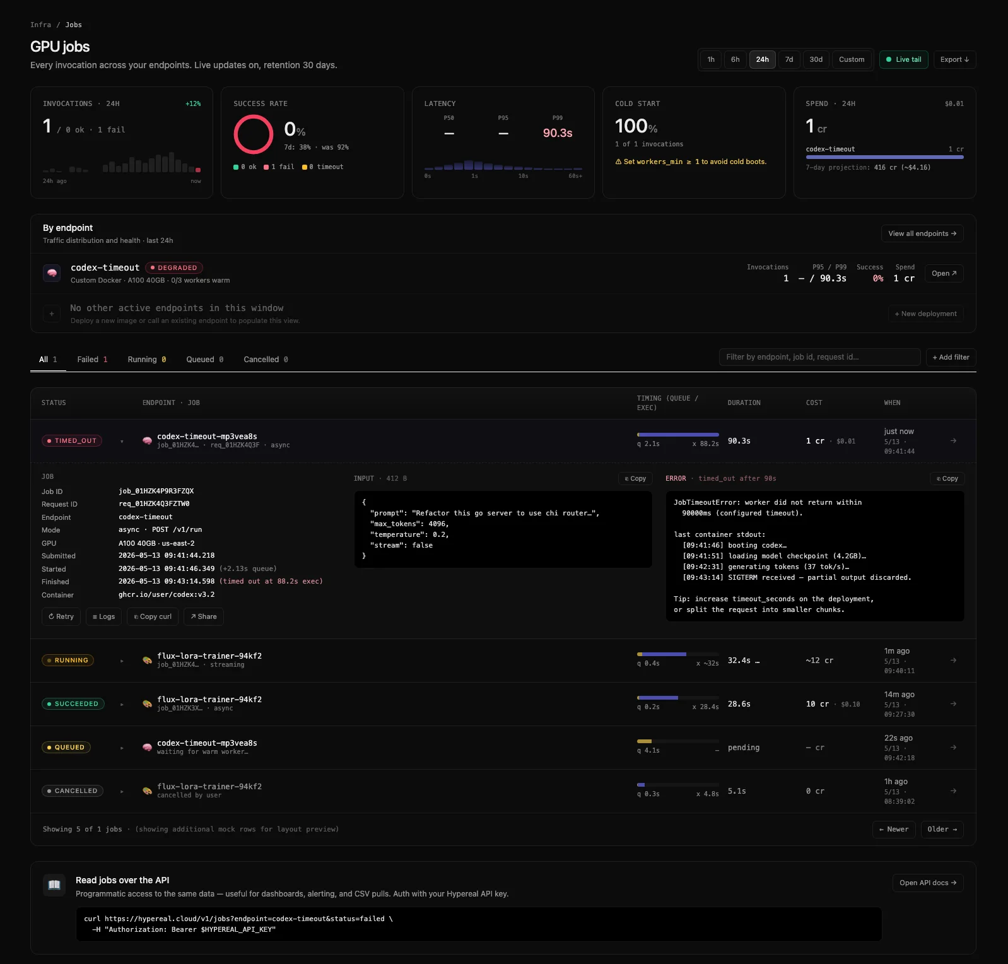The height and width of the screenshot is (964, 1008).
Task: Switch to the Running tab
Action: click(147, 360)
